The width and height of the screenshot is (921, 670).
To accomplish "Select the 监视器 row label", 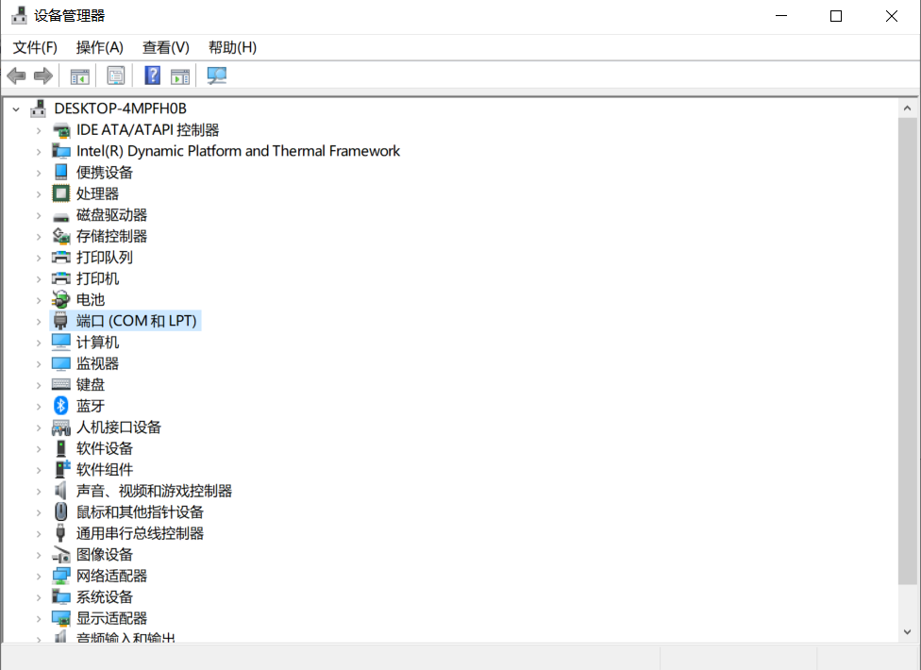I will [x=97, y=363].
